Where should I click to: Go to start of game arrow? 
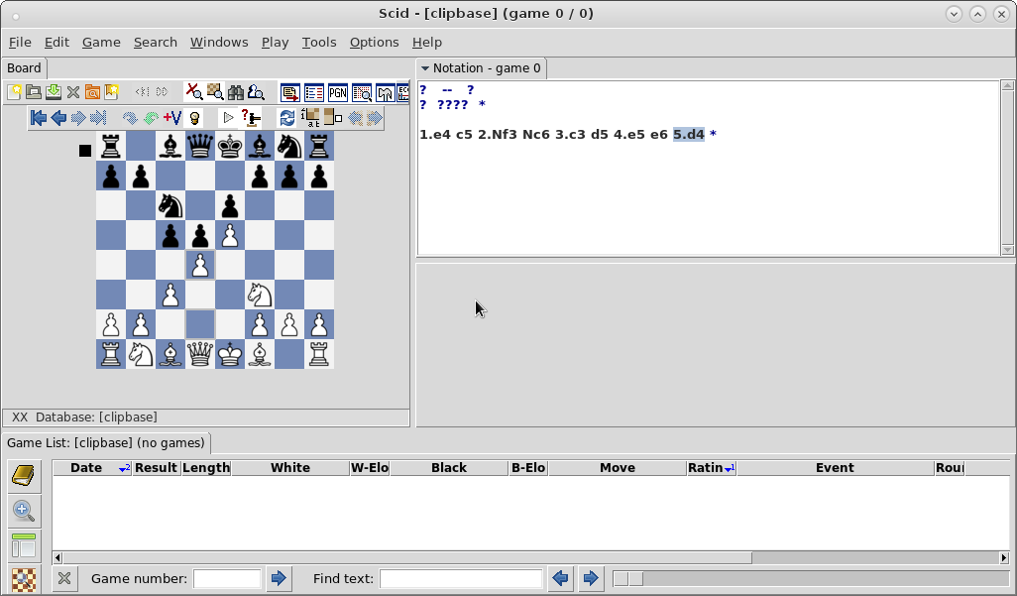[39, 117]
